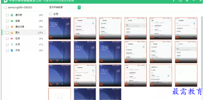Select the faded white 12:02 thumbnail

(186, 76)
